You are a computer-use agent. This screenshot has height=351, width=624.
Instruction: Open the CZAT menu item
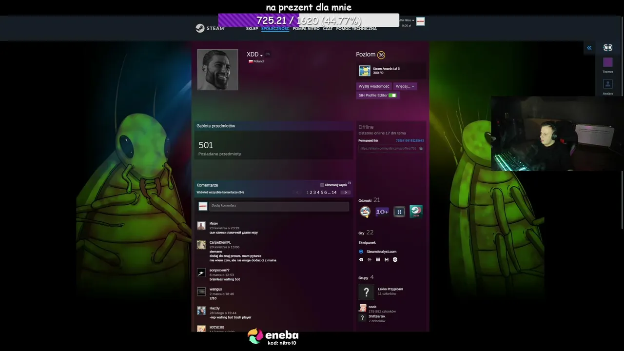[328, 29]
